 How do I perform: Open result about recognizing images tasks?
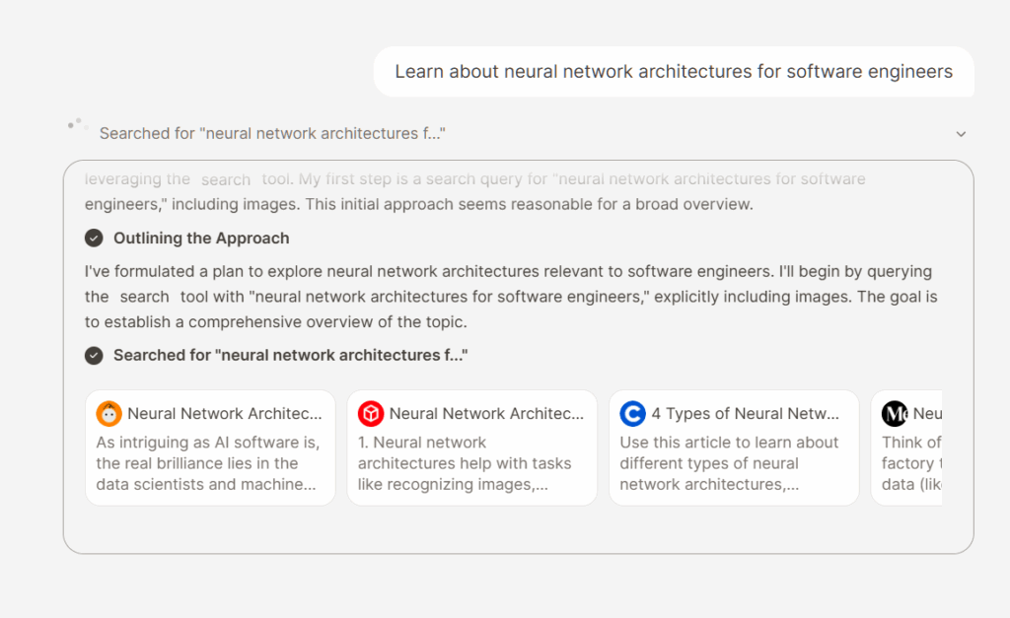471,463
